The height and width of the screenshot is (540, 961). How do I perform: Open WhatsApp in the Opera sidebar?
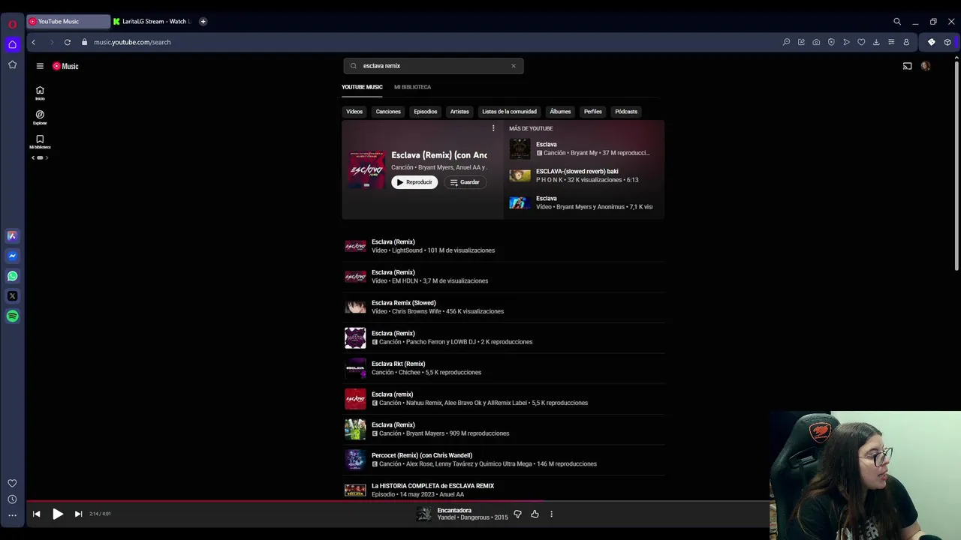click(12, 276)
